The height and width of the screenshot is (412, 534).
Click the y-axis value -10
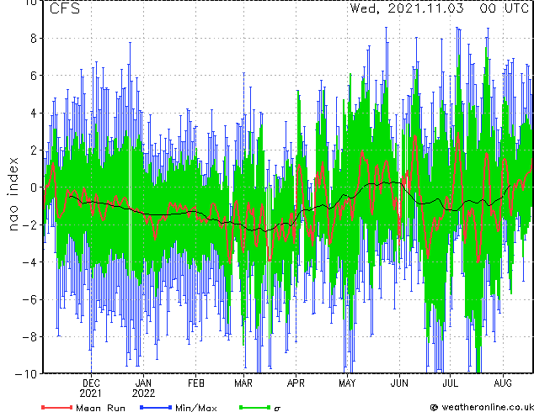[x=25, y=374]
